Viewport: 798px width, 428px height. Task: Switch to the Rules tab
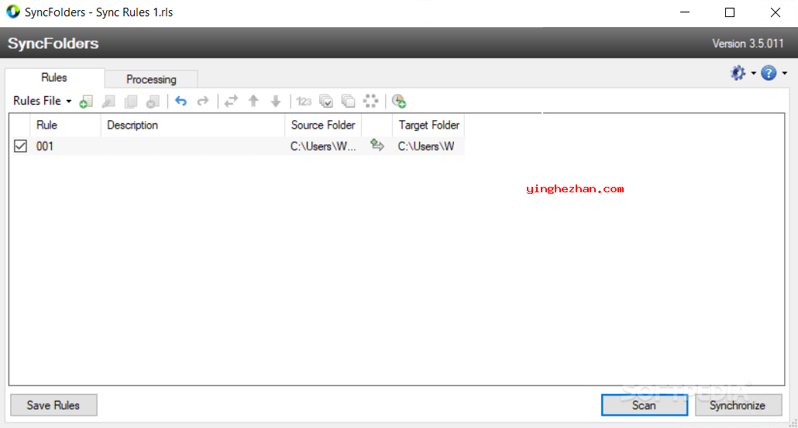[x=54, y=78]
